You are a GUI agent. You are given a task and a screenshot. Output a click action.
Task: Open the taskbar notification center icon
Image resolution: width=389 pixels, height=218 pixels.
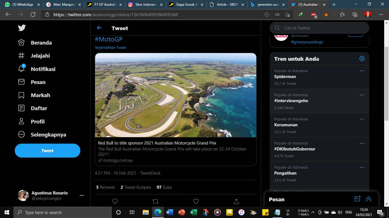click(x=380, y=212)
